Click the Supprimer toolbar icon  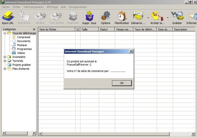point(73,16)
